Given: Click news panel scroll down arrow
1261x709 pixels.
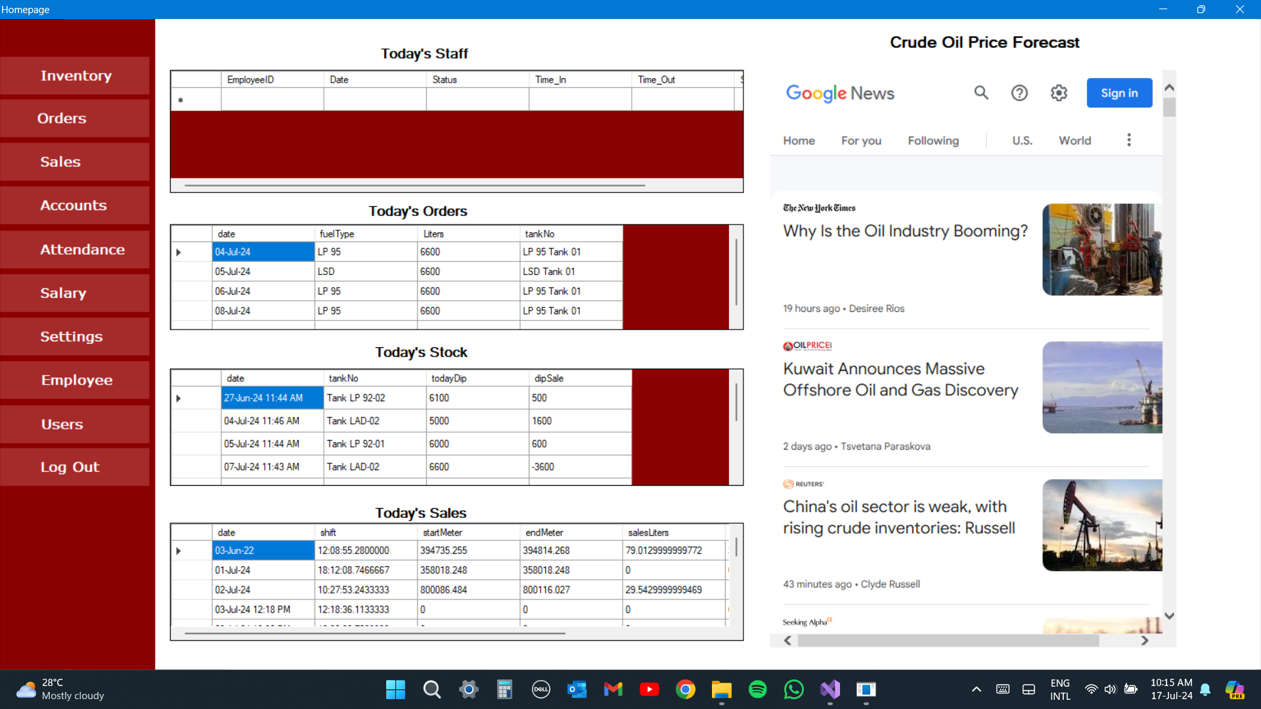Looking at the screenshot, I should pos(1169,616).
